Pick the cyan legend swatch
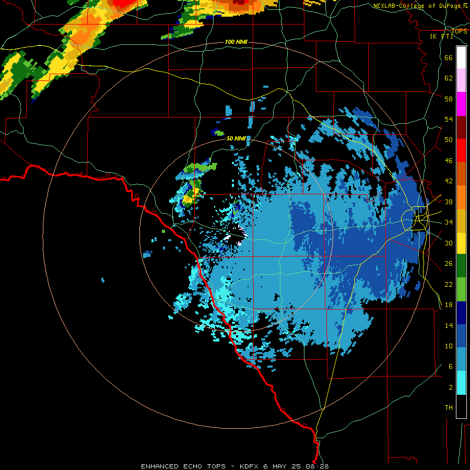 (x=461, y=383)
